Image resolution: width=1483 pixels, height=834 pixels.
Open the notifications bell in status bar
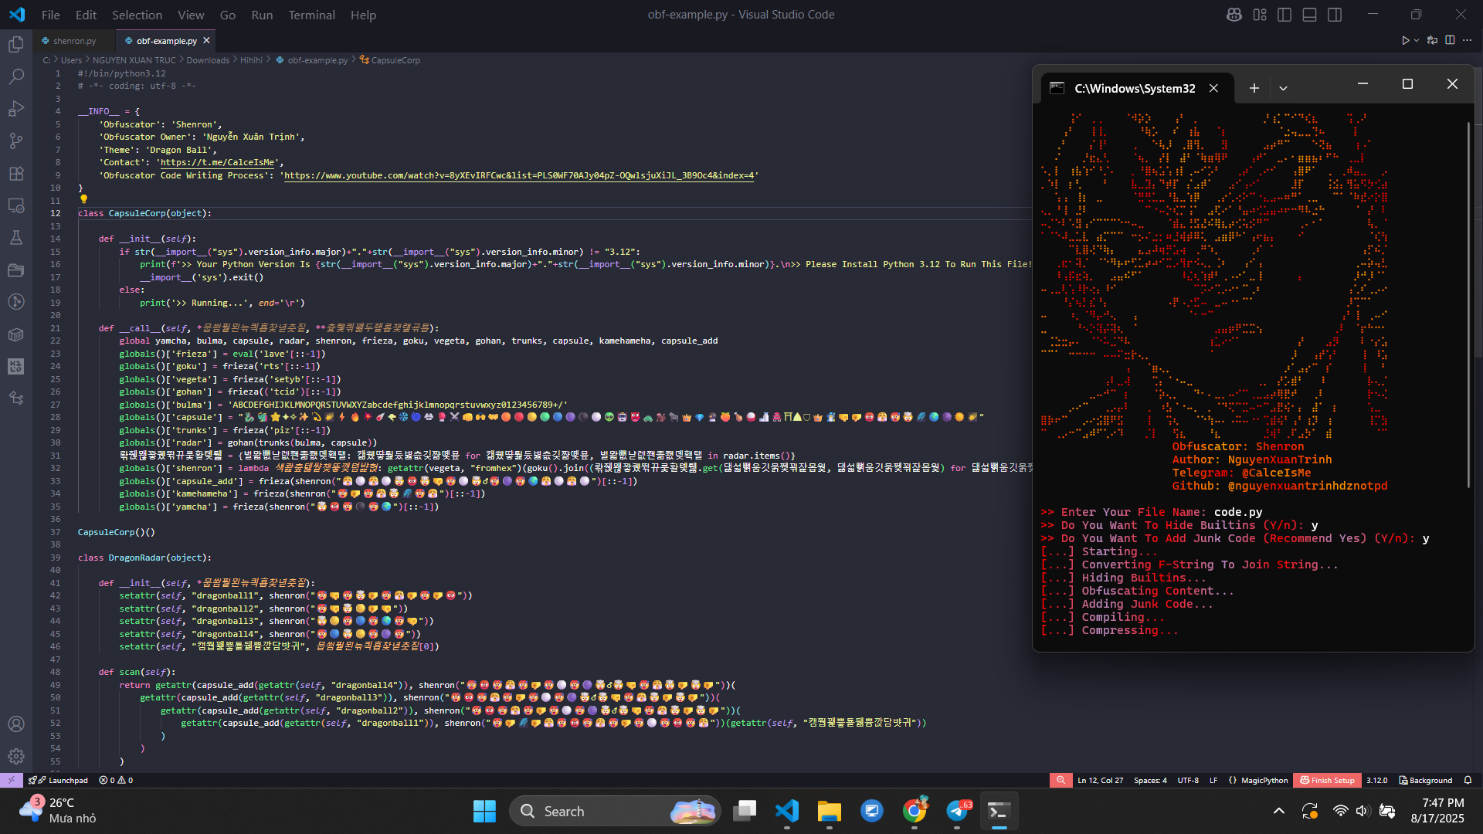point(1468,780)
